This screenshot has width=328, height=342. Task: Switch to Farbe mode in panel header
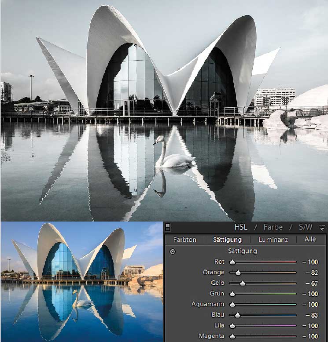(x=273, y=227)
